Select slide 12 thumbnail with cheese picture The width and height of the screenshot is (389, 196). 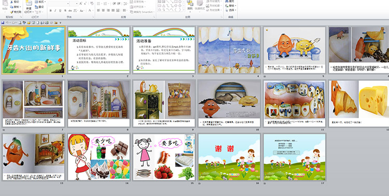pyautogui.click(x=359, y=103)
